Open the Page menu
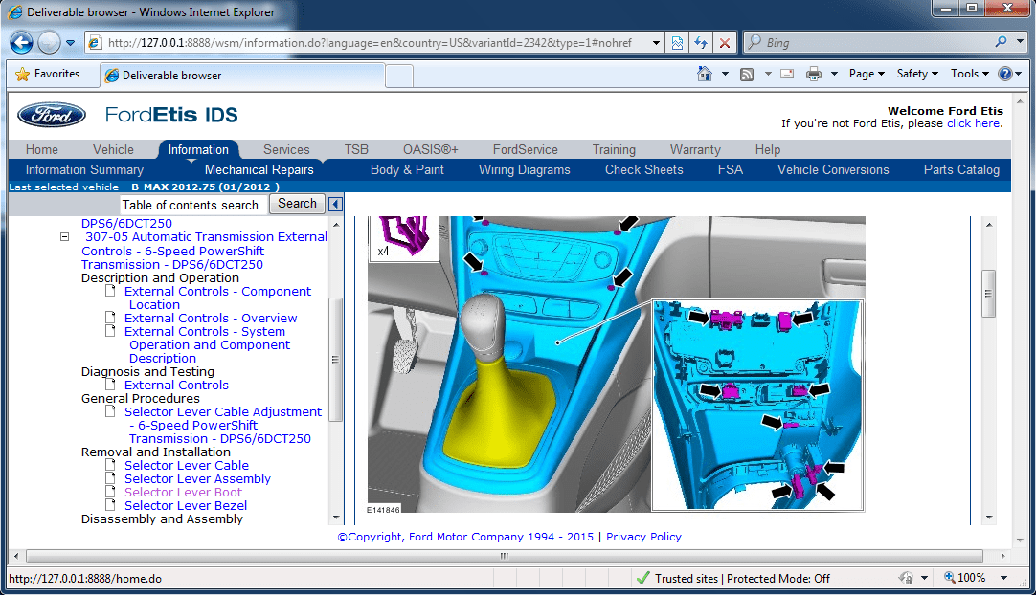The height and width of the screenshot is (595, 1036). pos(867,74)
